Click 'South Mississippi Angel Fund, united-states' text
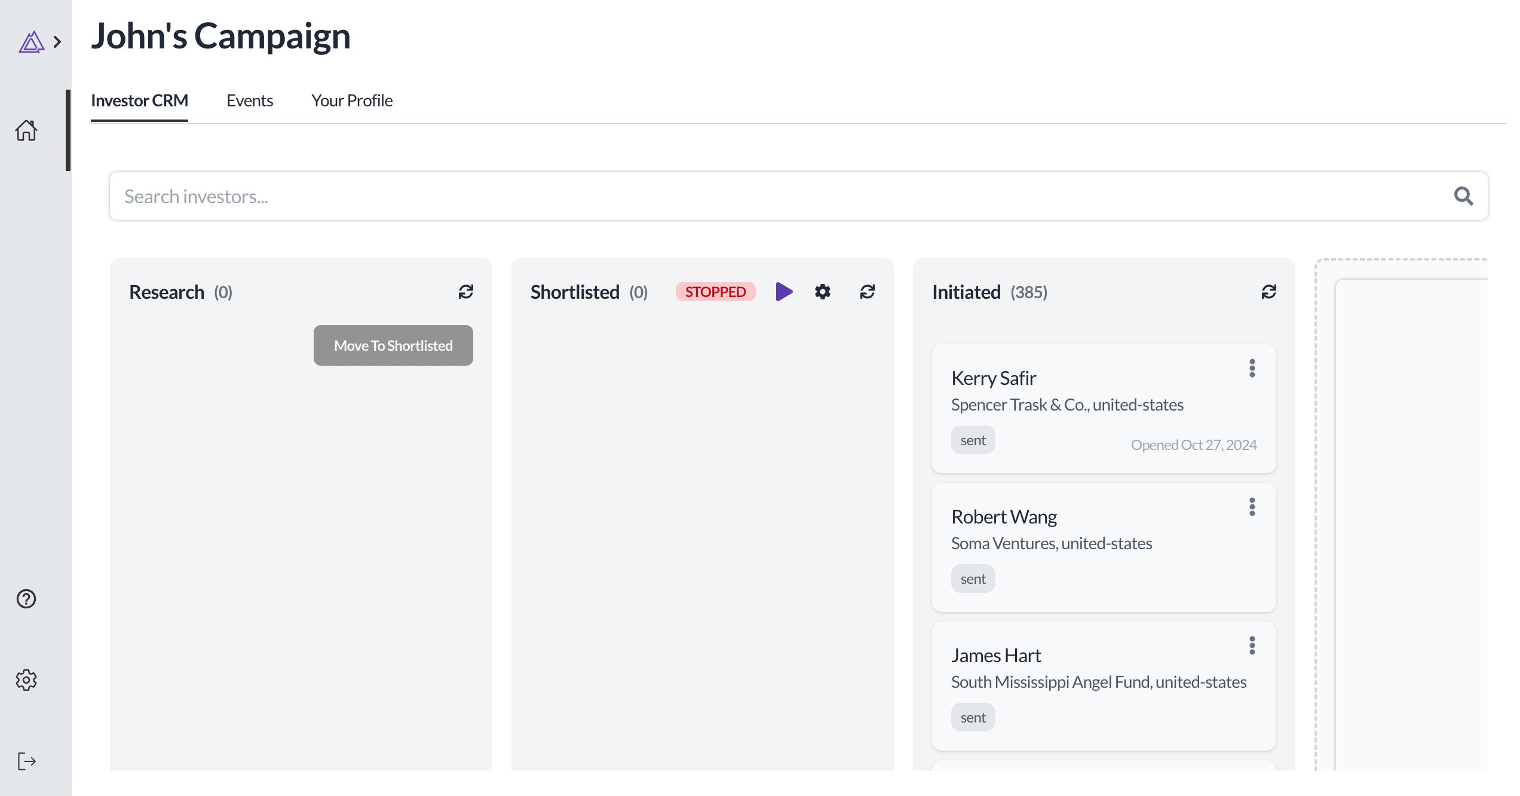 (1099, 682)
